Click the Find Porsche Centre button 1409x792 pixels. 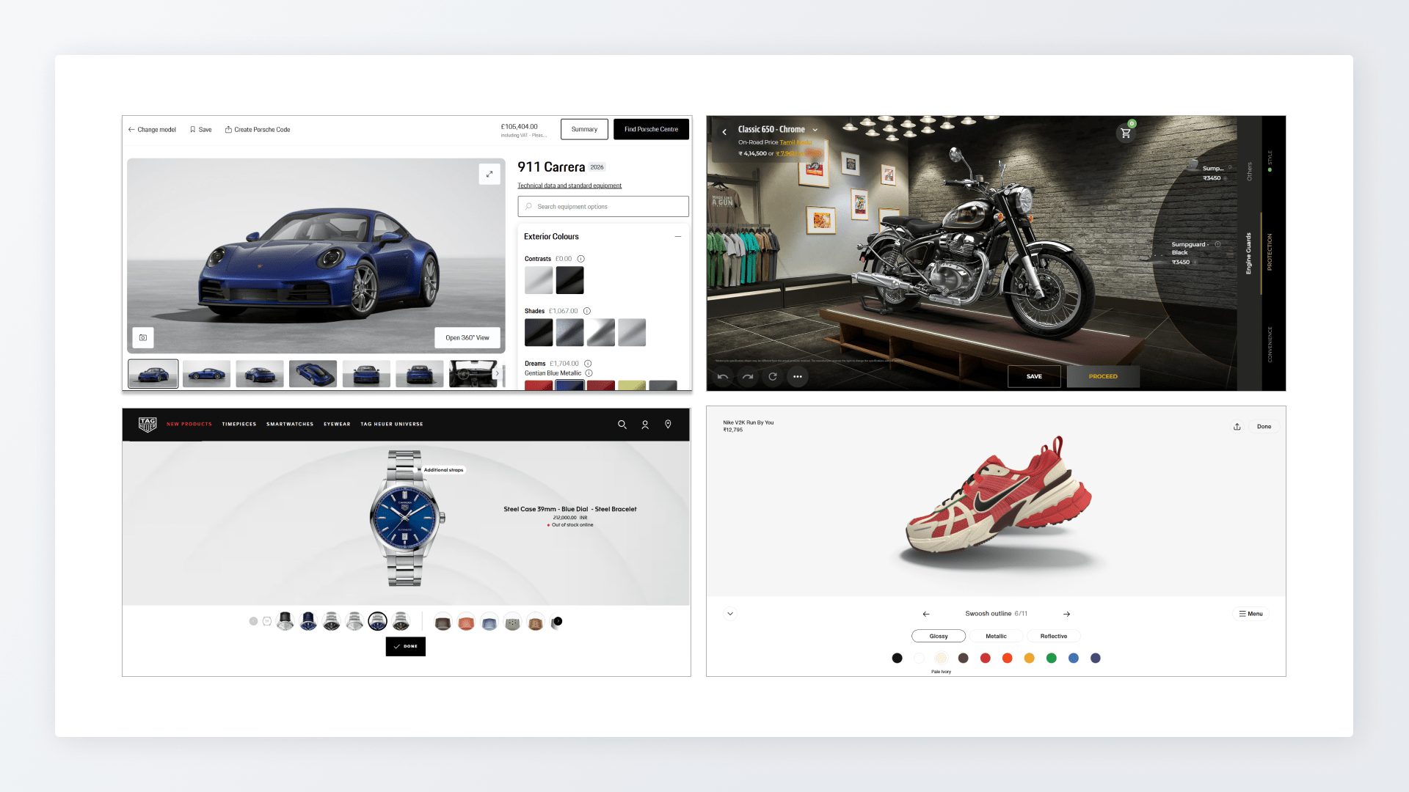(651, 129)
